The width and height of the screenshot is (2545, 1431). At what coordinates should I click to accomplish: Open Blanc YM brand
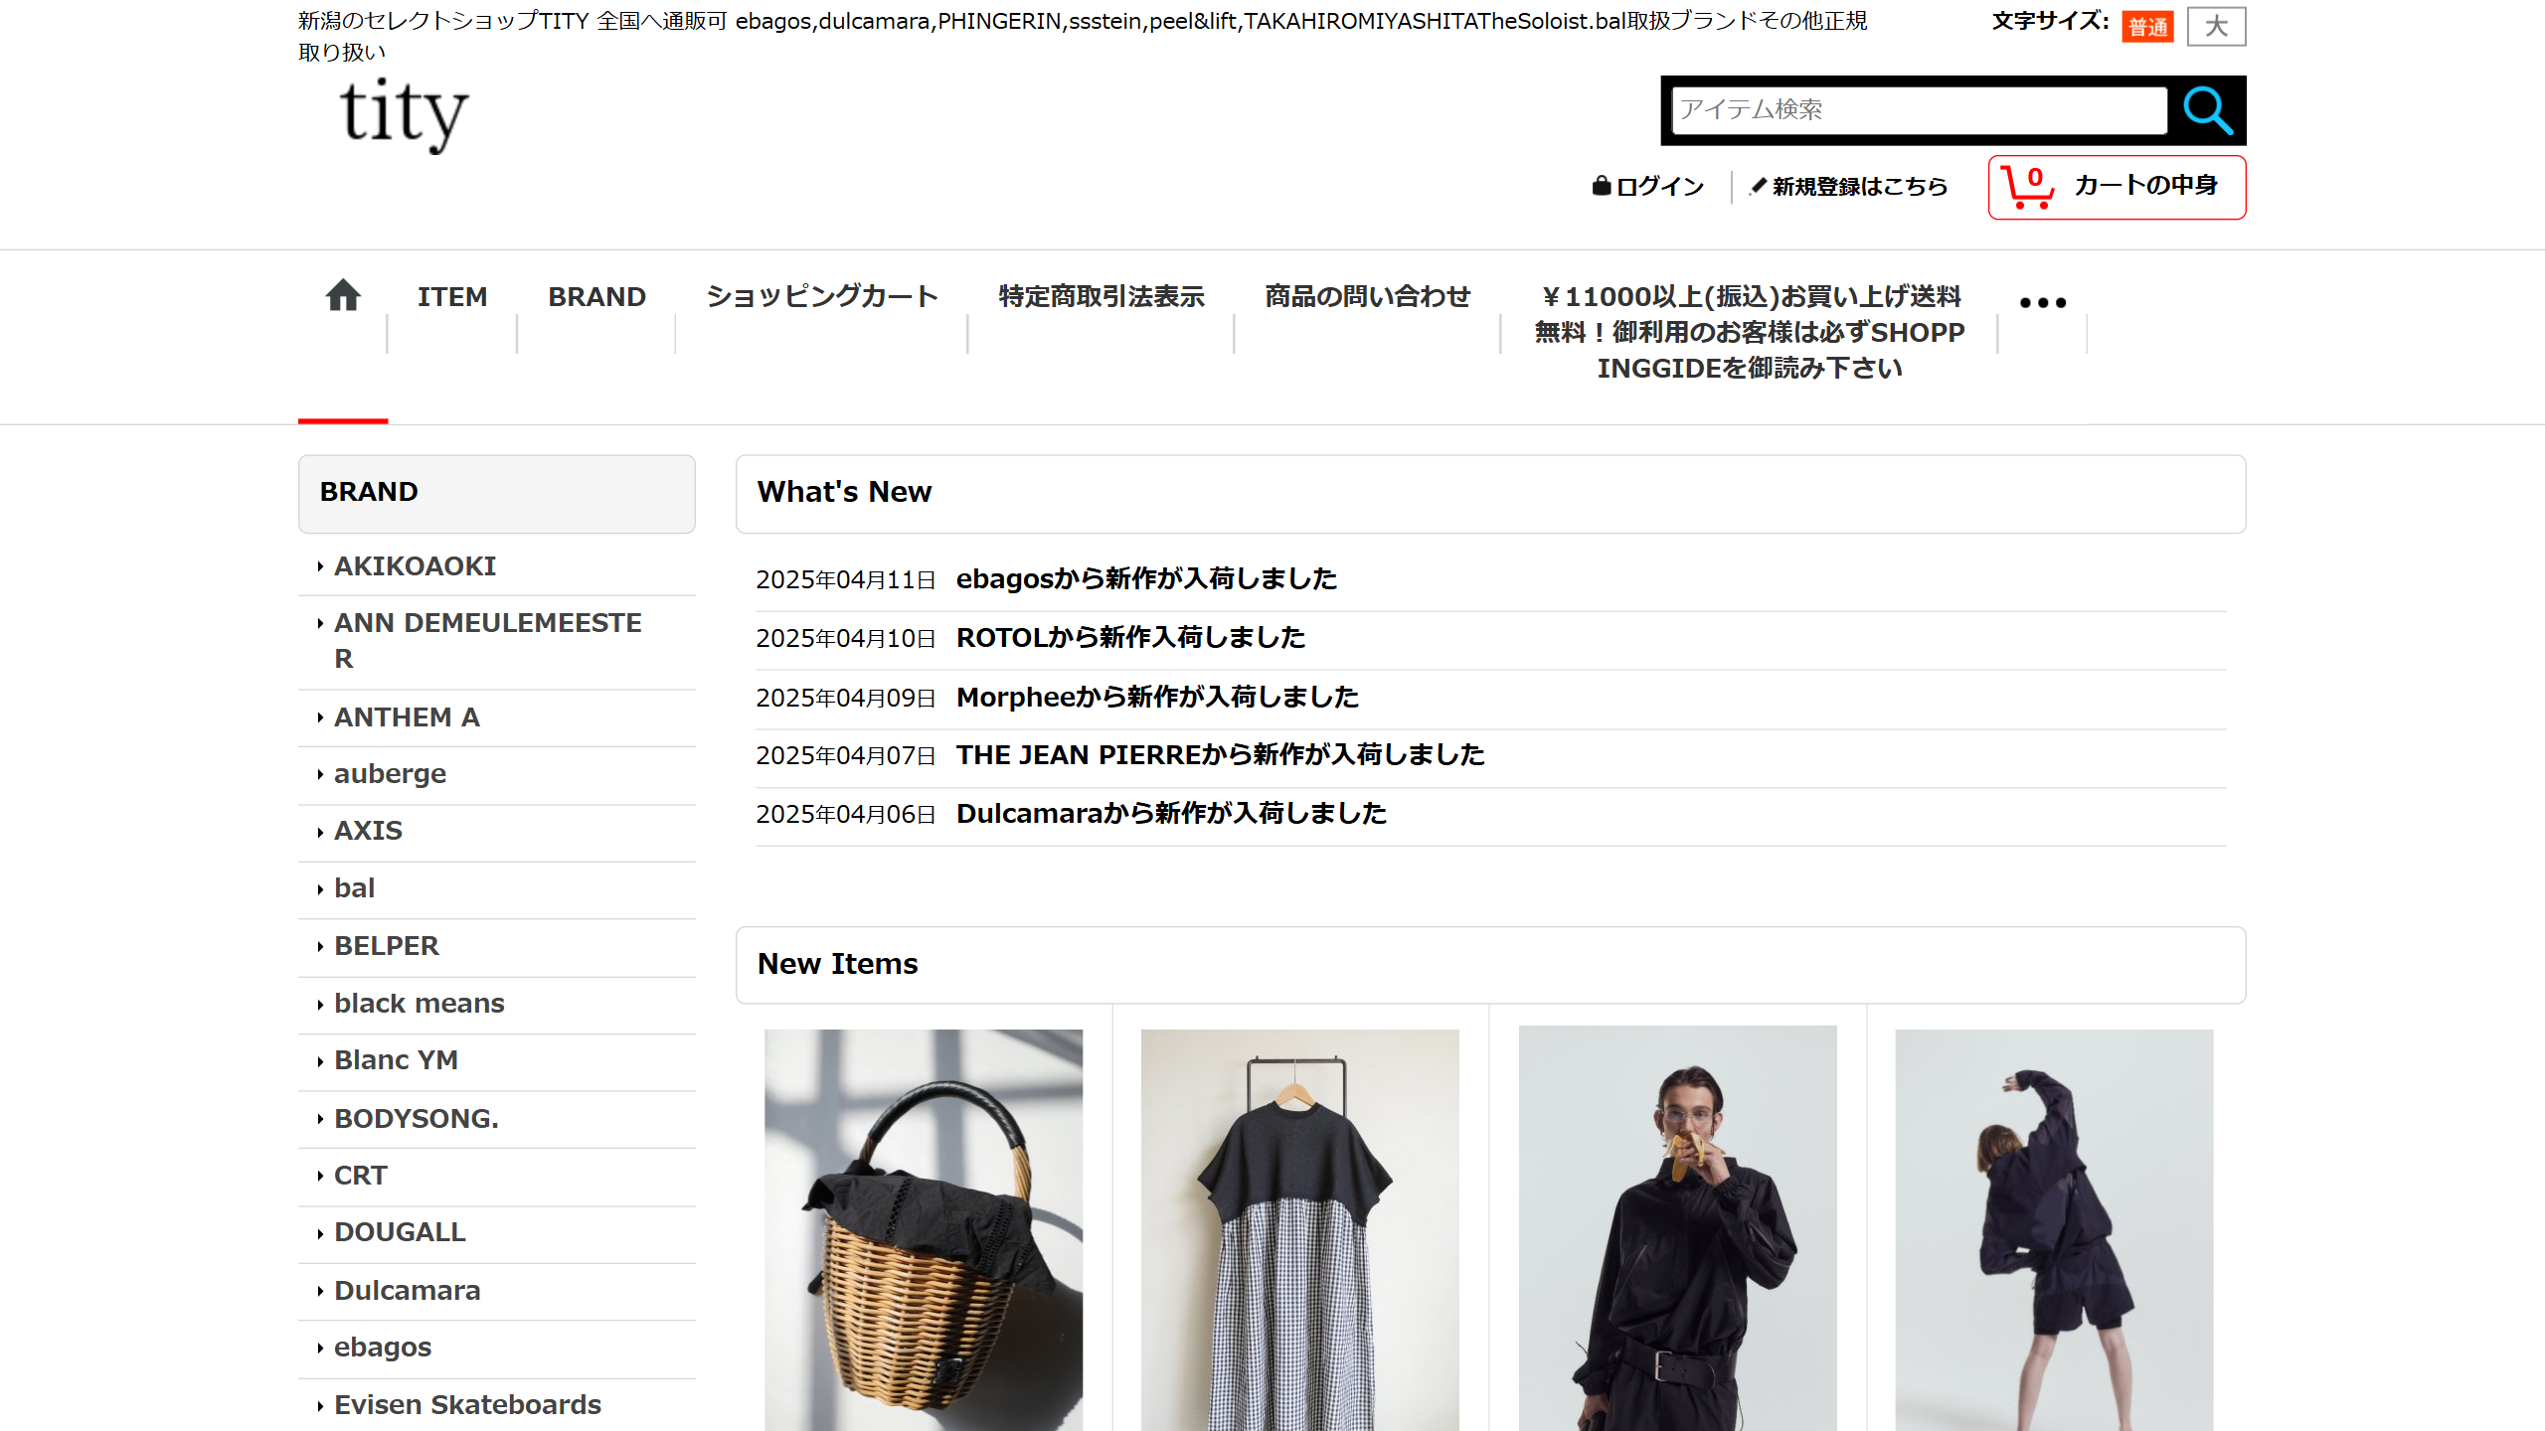click(396, 1060)
